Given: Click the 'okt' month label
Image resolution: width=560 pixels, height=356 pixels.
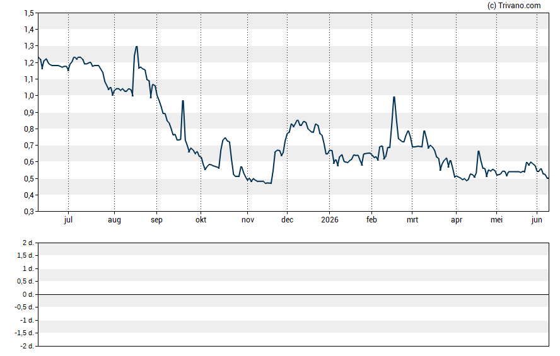Looking at the screenshot, I should click(x=201, y=219).
